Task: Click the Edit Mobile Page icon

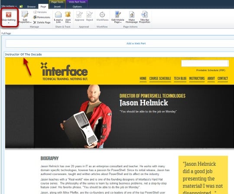Action: 118,14
